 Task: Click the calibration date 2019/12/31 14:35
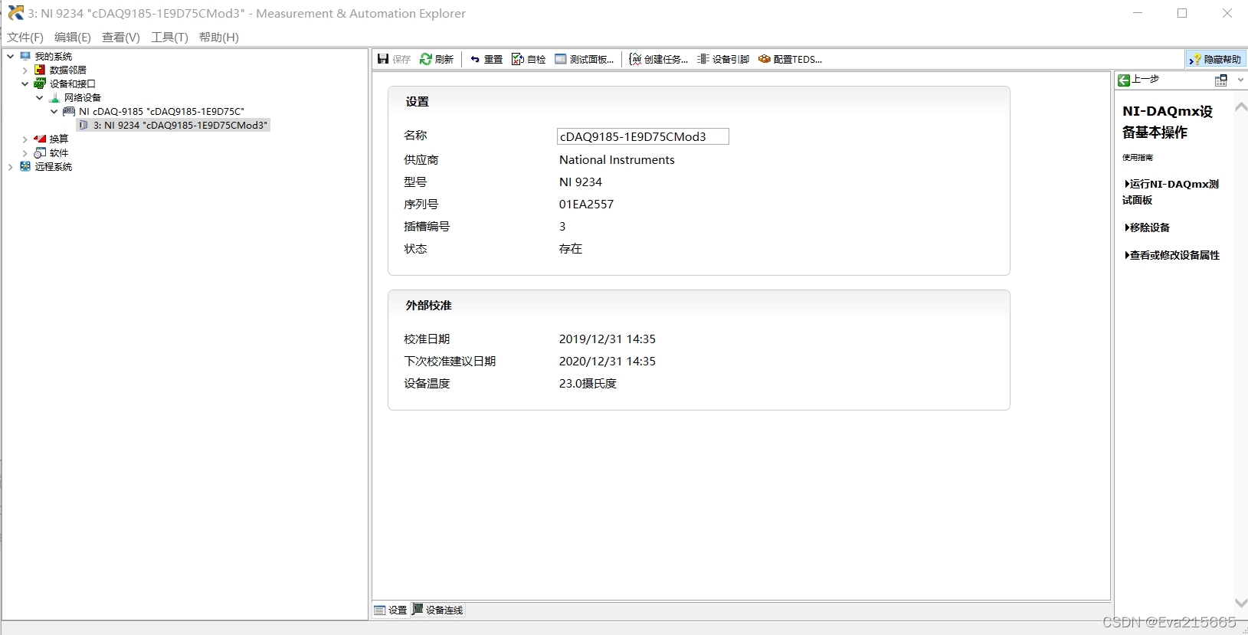[x=608, y=339]
